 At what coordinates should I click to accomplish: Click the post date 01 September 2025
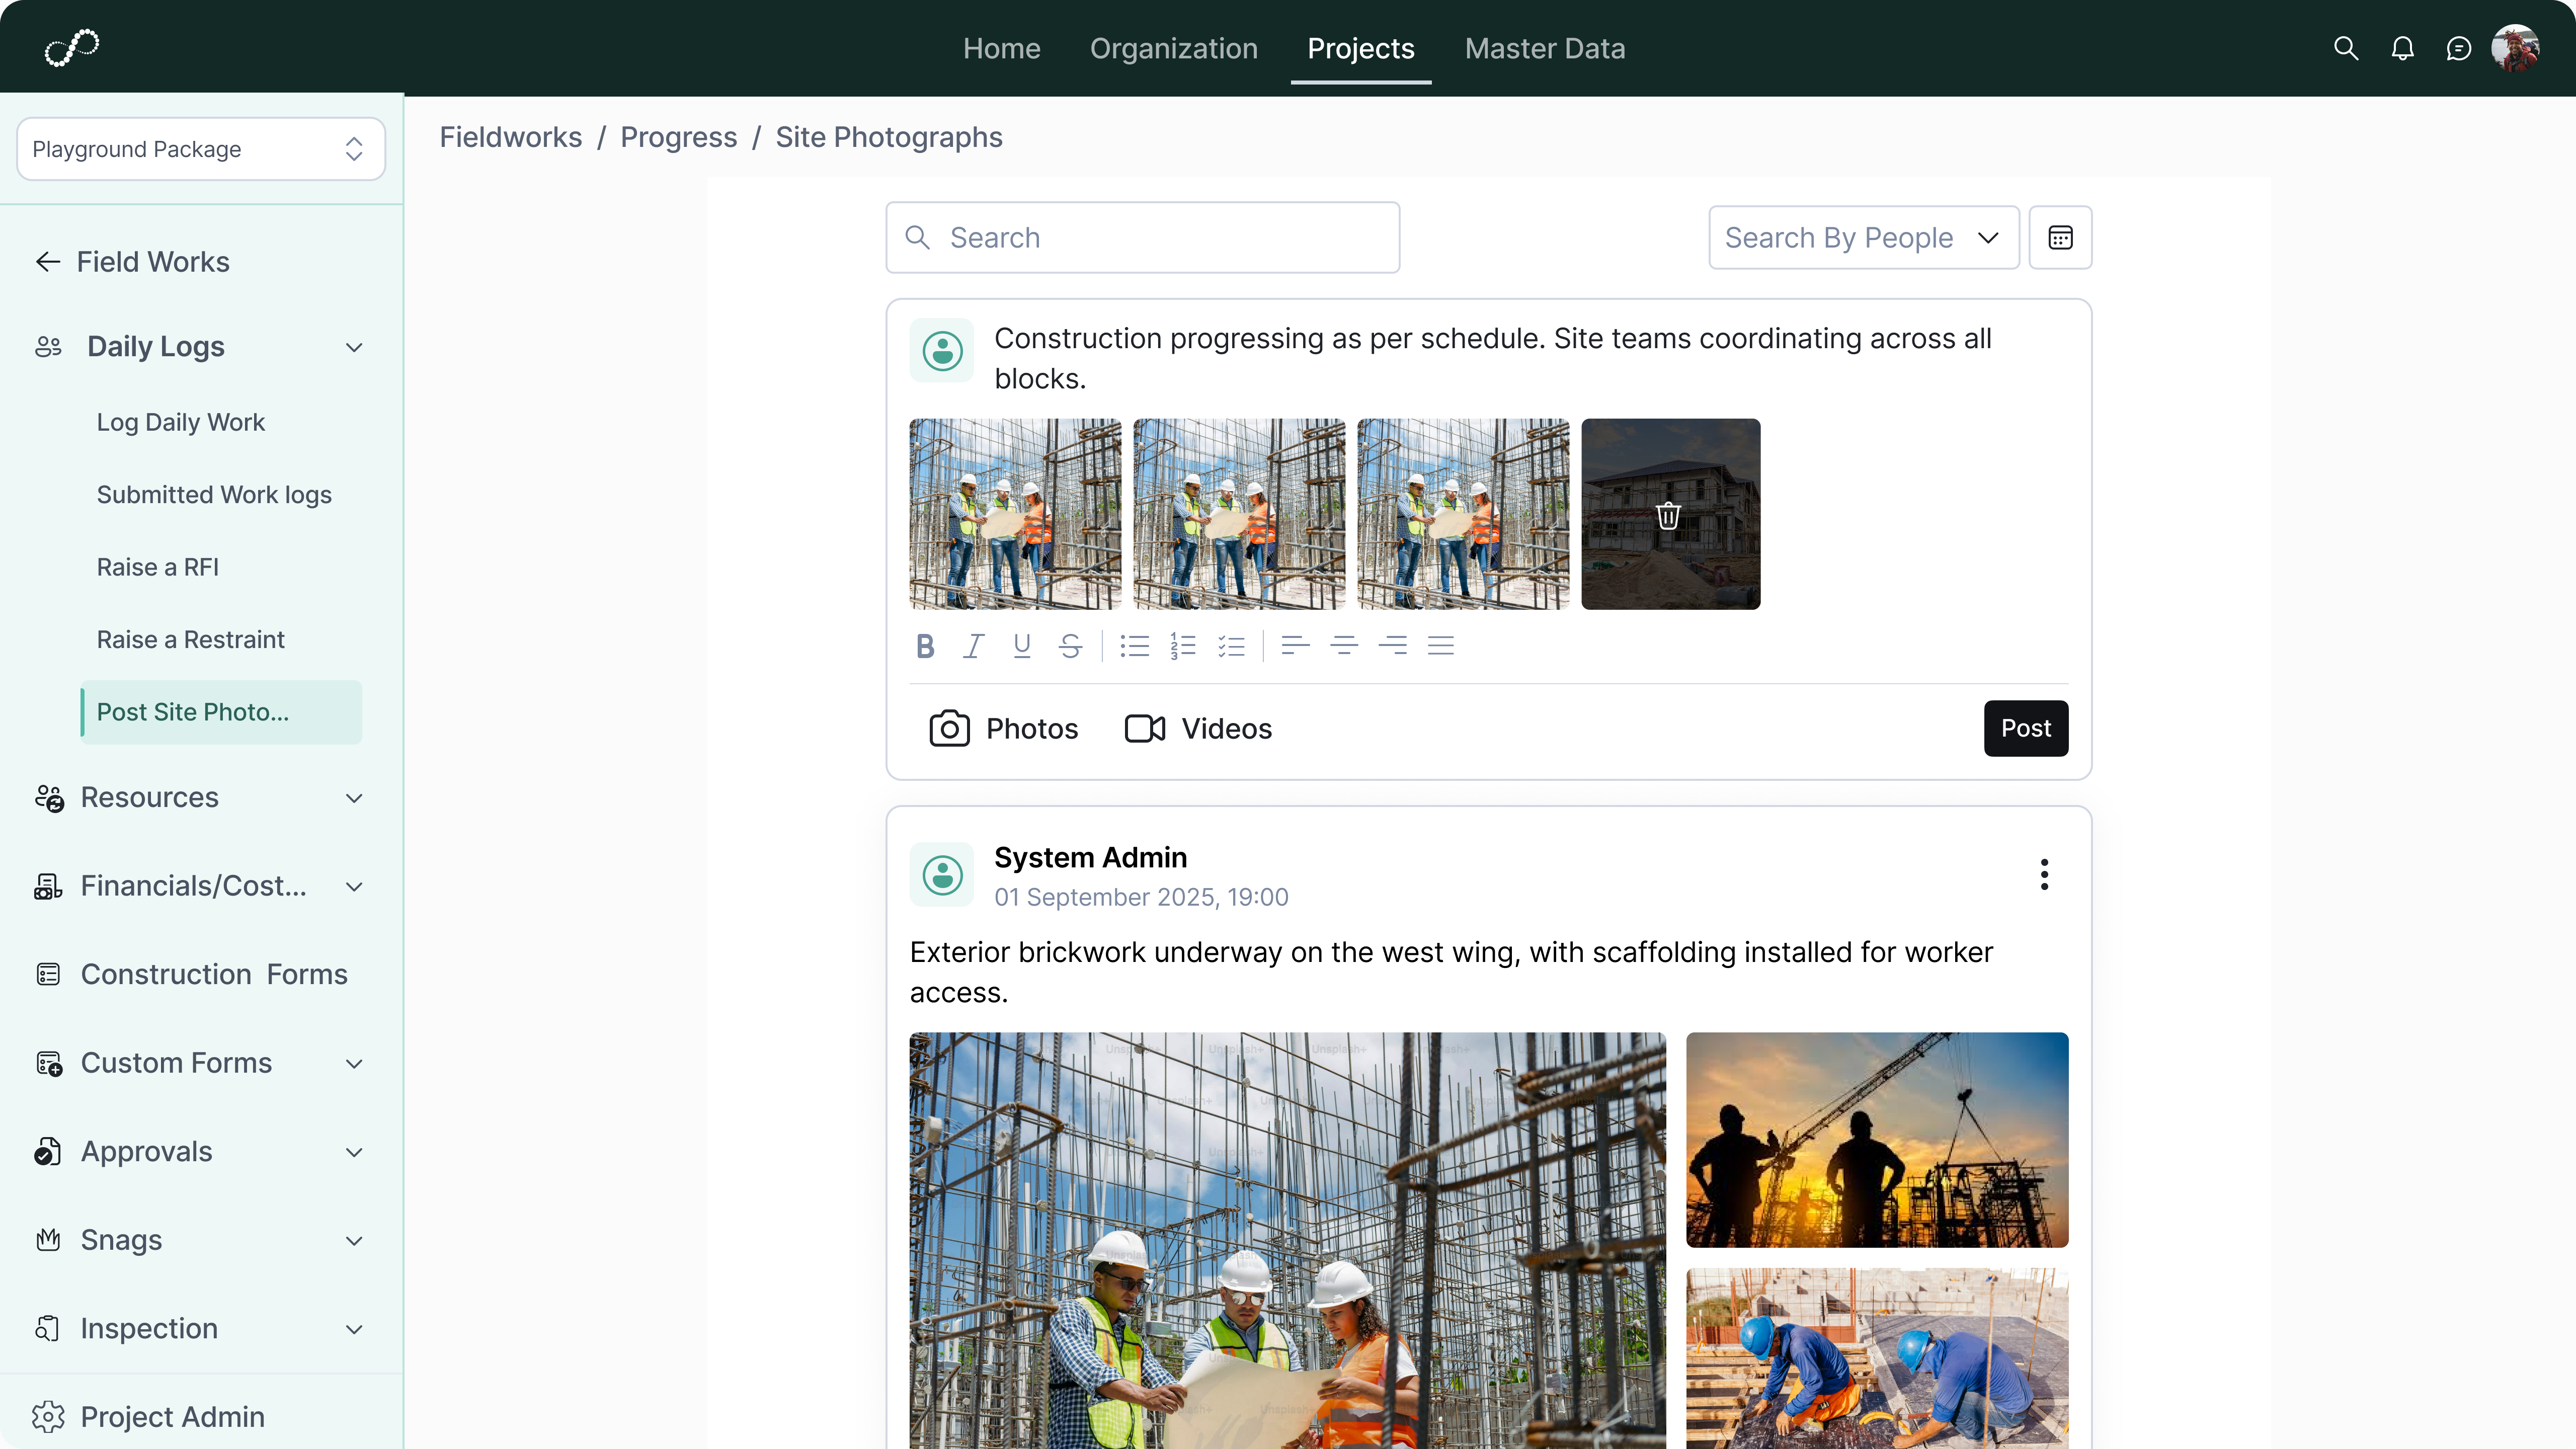(1140, 897)
